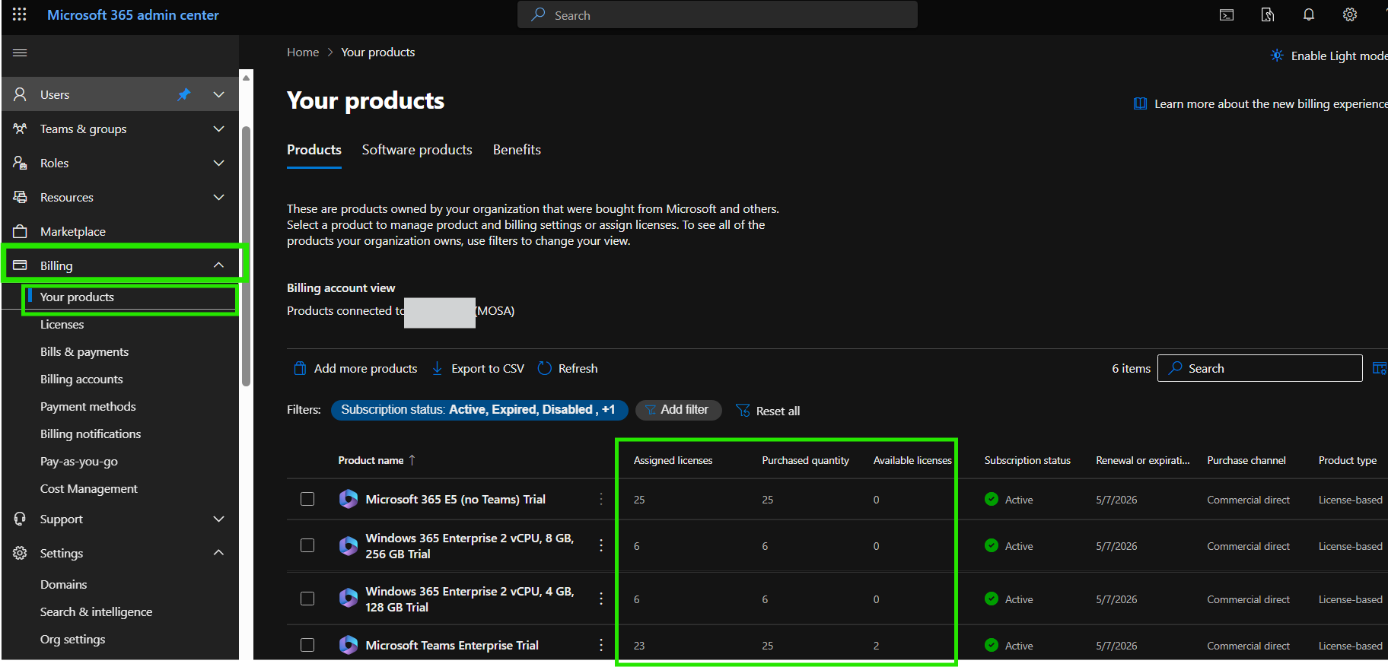1388x667 pixels.
Task: Click the top Search bar
Action: point(718,14)
